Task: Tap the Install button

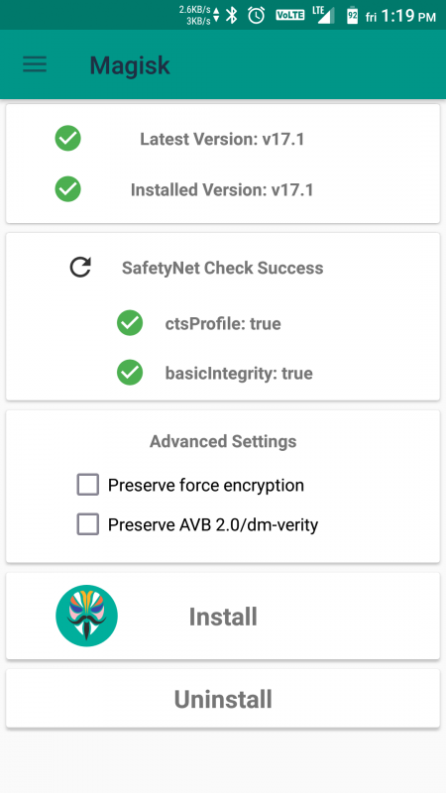Action: point(223,616)
